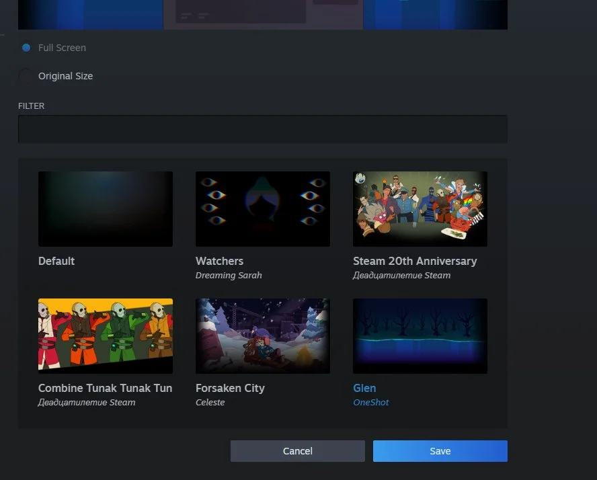Click the Filter text input field
The height and width of the screenshot is (480, 597).
[x=262, y=129]
